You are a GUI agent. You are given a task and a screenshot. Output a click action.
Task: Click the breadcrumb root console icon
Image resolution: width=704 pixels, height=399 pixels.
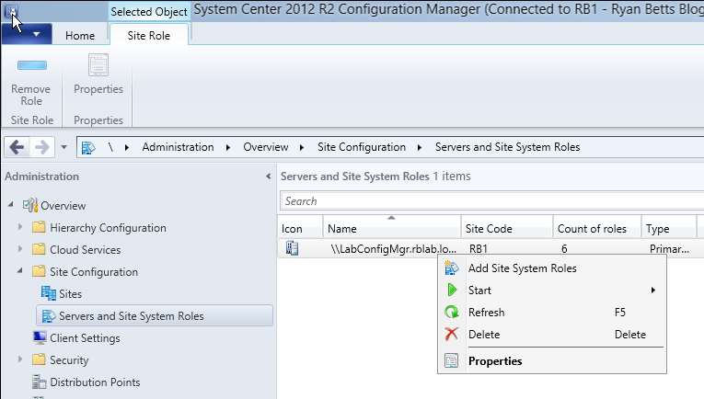point(88,147)
